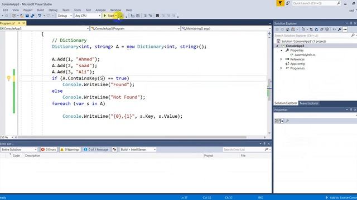The width and height of the screenshot is (357, 200).
Task: Click Solution Explorer search magnifier icon
Action: click(353, 36)
